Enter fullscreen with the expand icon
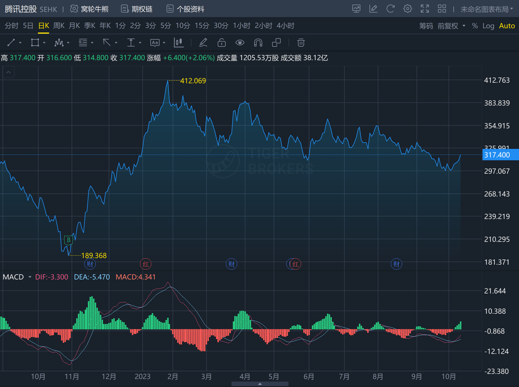This screenshot has width=519, height=387. [425, 9]
